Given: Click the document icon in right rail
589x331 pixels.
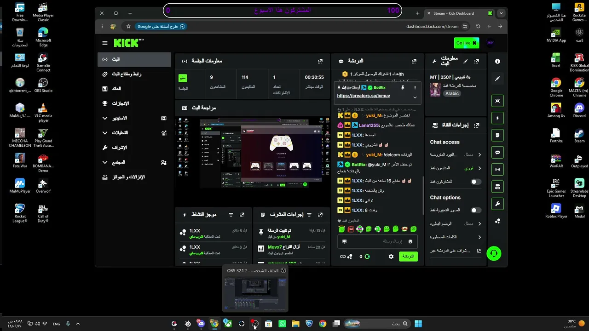Looking at the screenshot, I should coord(497,135).
